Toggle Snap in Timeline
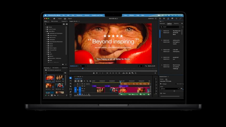Viewport: 226px width, 127px height. coord(78,81)
